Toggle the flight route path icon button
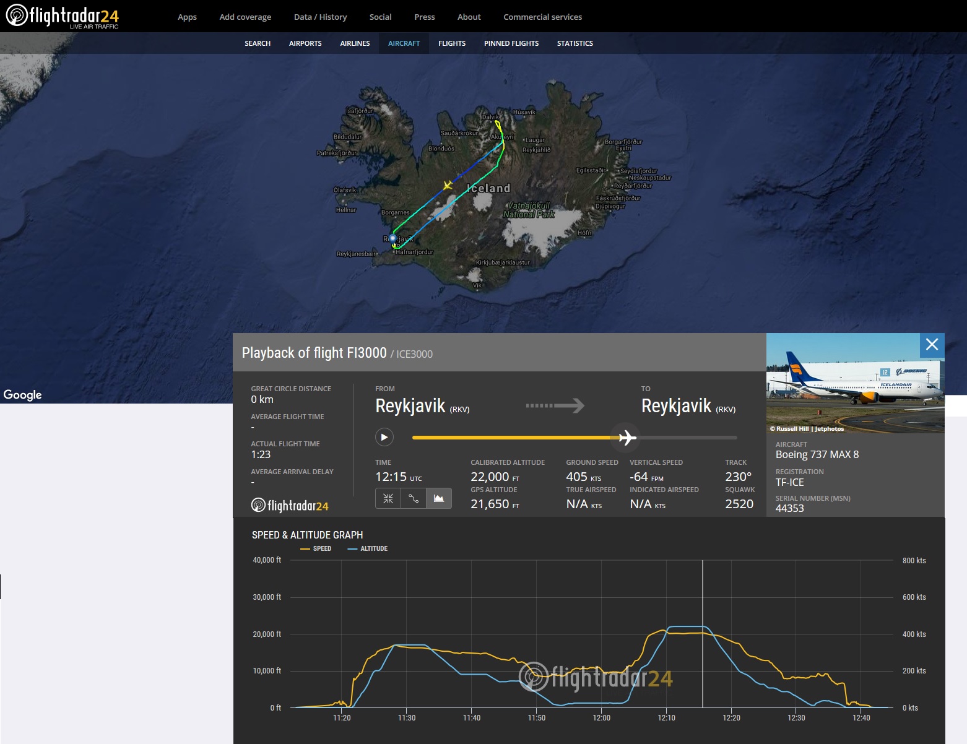Viewport: 967px width, 744px height. 414,498
